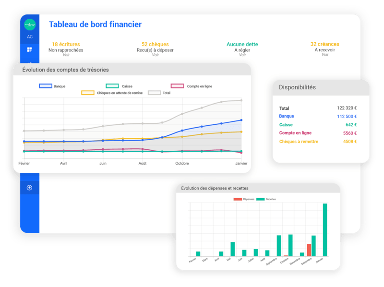Click Voir under 32 créances
384x287 pixels.
click(x=325, y=55)
